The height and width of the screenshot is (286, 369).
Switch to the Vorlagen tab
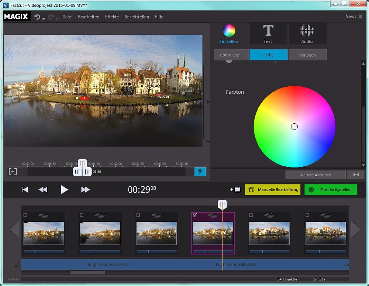(x=307, y=55)
